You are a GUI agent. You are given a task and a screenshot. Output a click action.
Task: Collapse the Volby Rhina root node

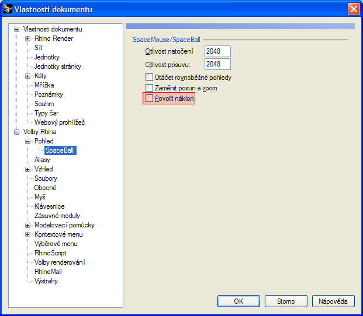pos(17,132)
